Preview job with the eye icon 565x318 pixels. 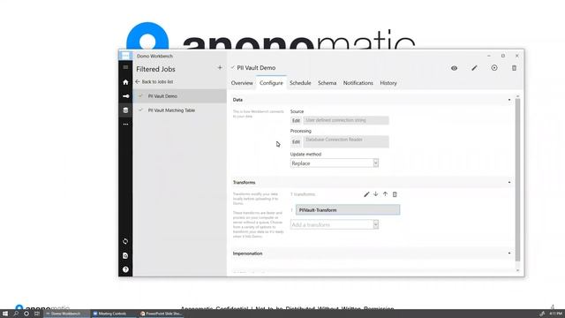pyautogui.click(x=454, y=68)
